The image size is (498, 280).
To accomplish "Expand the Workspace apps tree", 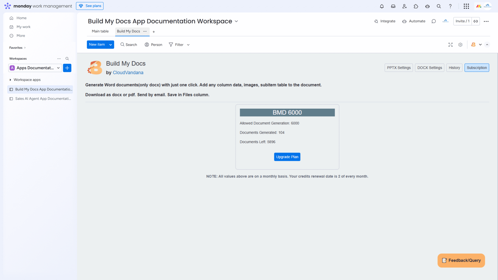I will [11, 80].
